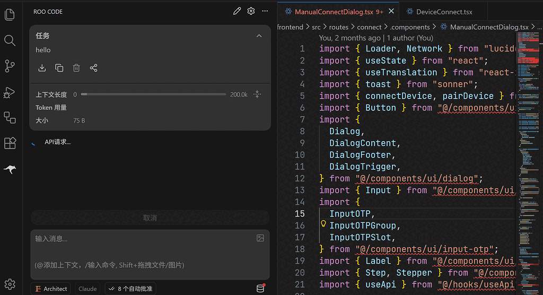Copy the task with the copy icon
This screenshot has height=295, width=543.
(59, 68)
